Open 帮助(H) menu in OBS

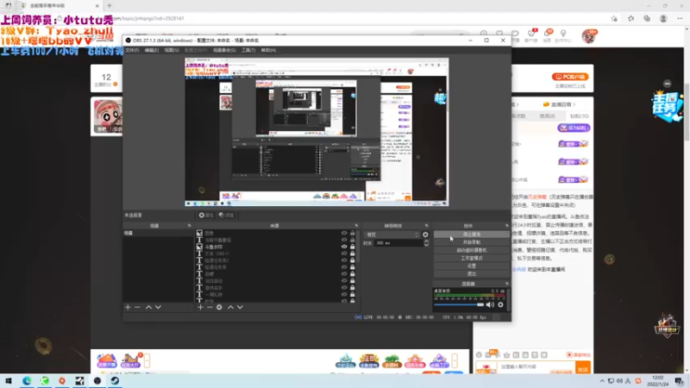tap(268, 50)
